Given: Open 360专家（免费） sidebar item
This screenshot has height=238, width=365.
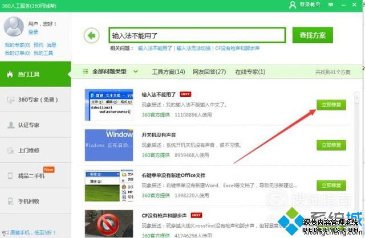Looking at the screenshot, I should pyautogui.click(x=35, y=100).
